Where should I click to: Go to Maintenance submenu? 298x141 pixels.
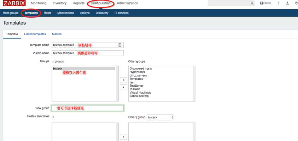tap(66, 13)
